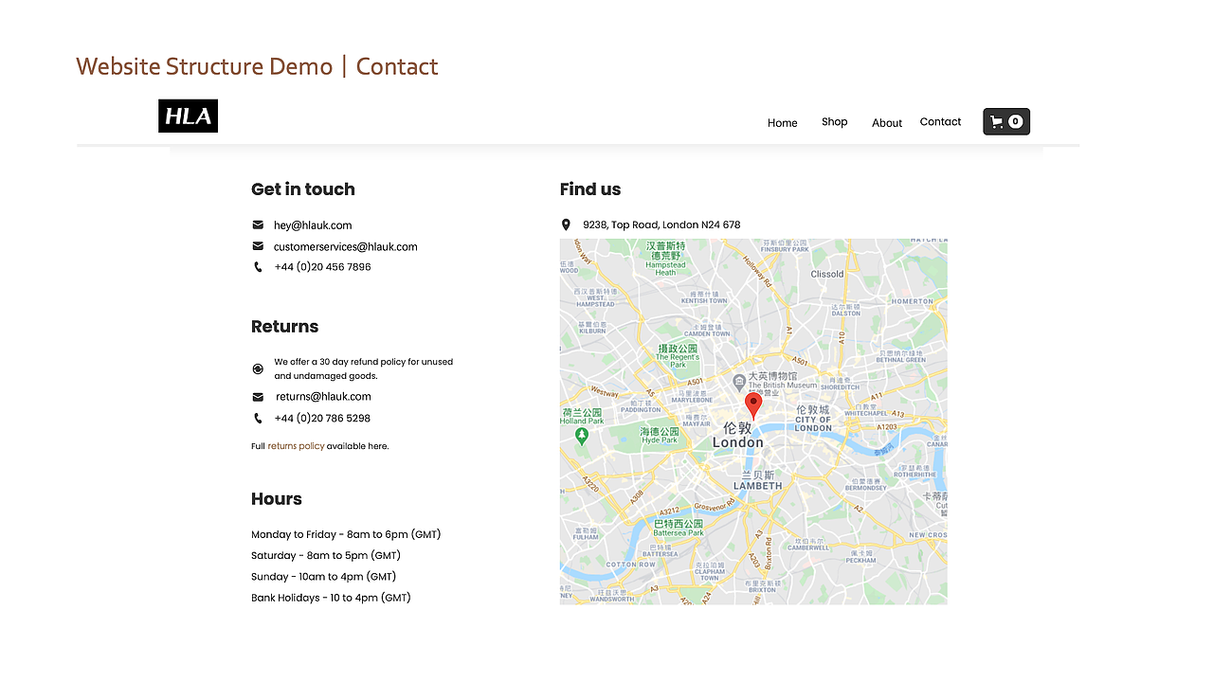The image size is (1213, 682).
Task: Click Website Structure Demo | Contact title
Action: click(257, 66)
